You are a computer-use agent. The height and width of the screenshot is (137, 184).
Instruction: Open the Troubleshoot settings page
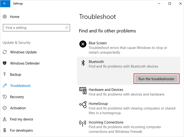click(20, 86)
